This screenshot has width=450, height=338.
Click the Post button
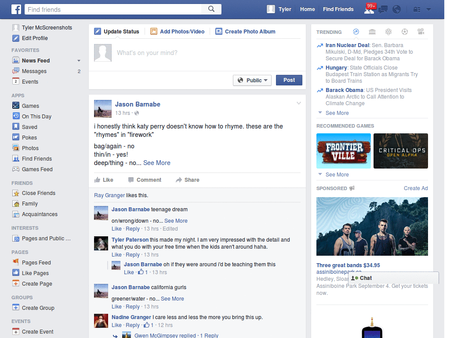[x=289, y=80]
